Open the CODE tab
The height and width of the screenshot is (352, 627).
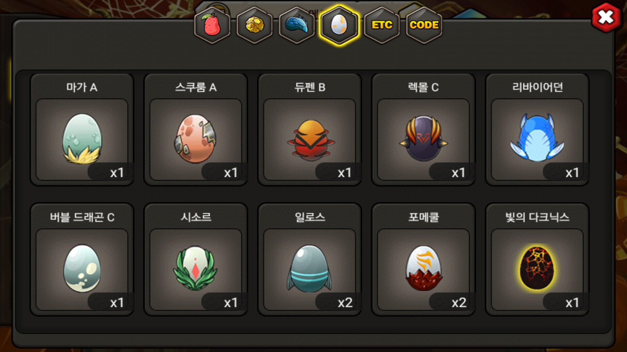pos(424,25)
